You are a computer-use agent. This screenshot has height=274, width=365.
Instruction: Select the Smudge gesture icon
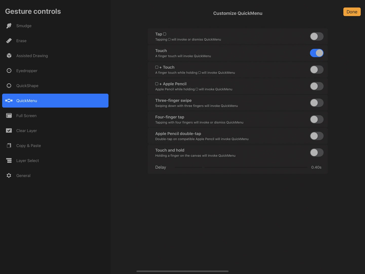click(x=9, y=26)
